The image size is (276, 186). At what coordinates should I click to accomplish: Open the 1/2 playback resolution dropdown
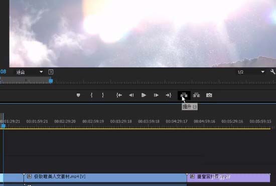point(250,72)
